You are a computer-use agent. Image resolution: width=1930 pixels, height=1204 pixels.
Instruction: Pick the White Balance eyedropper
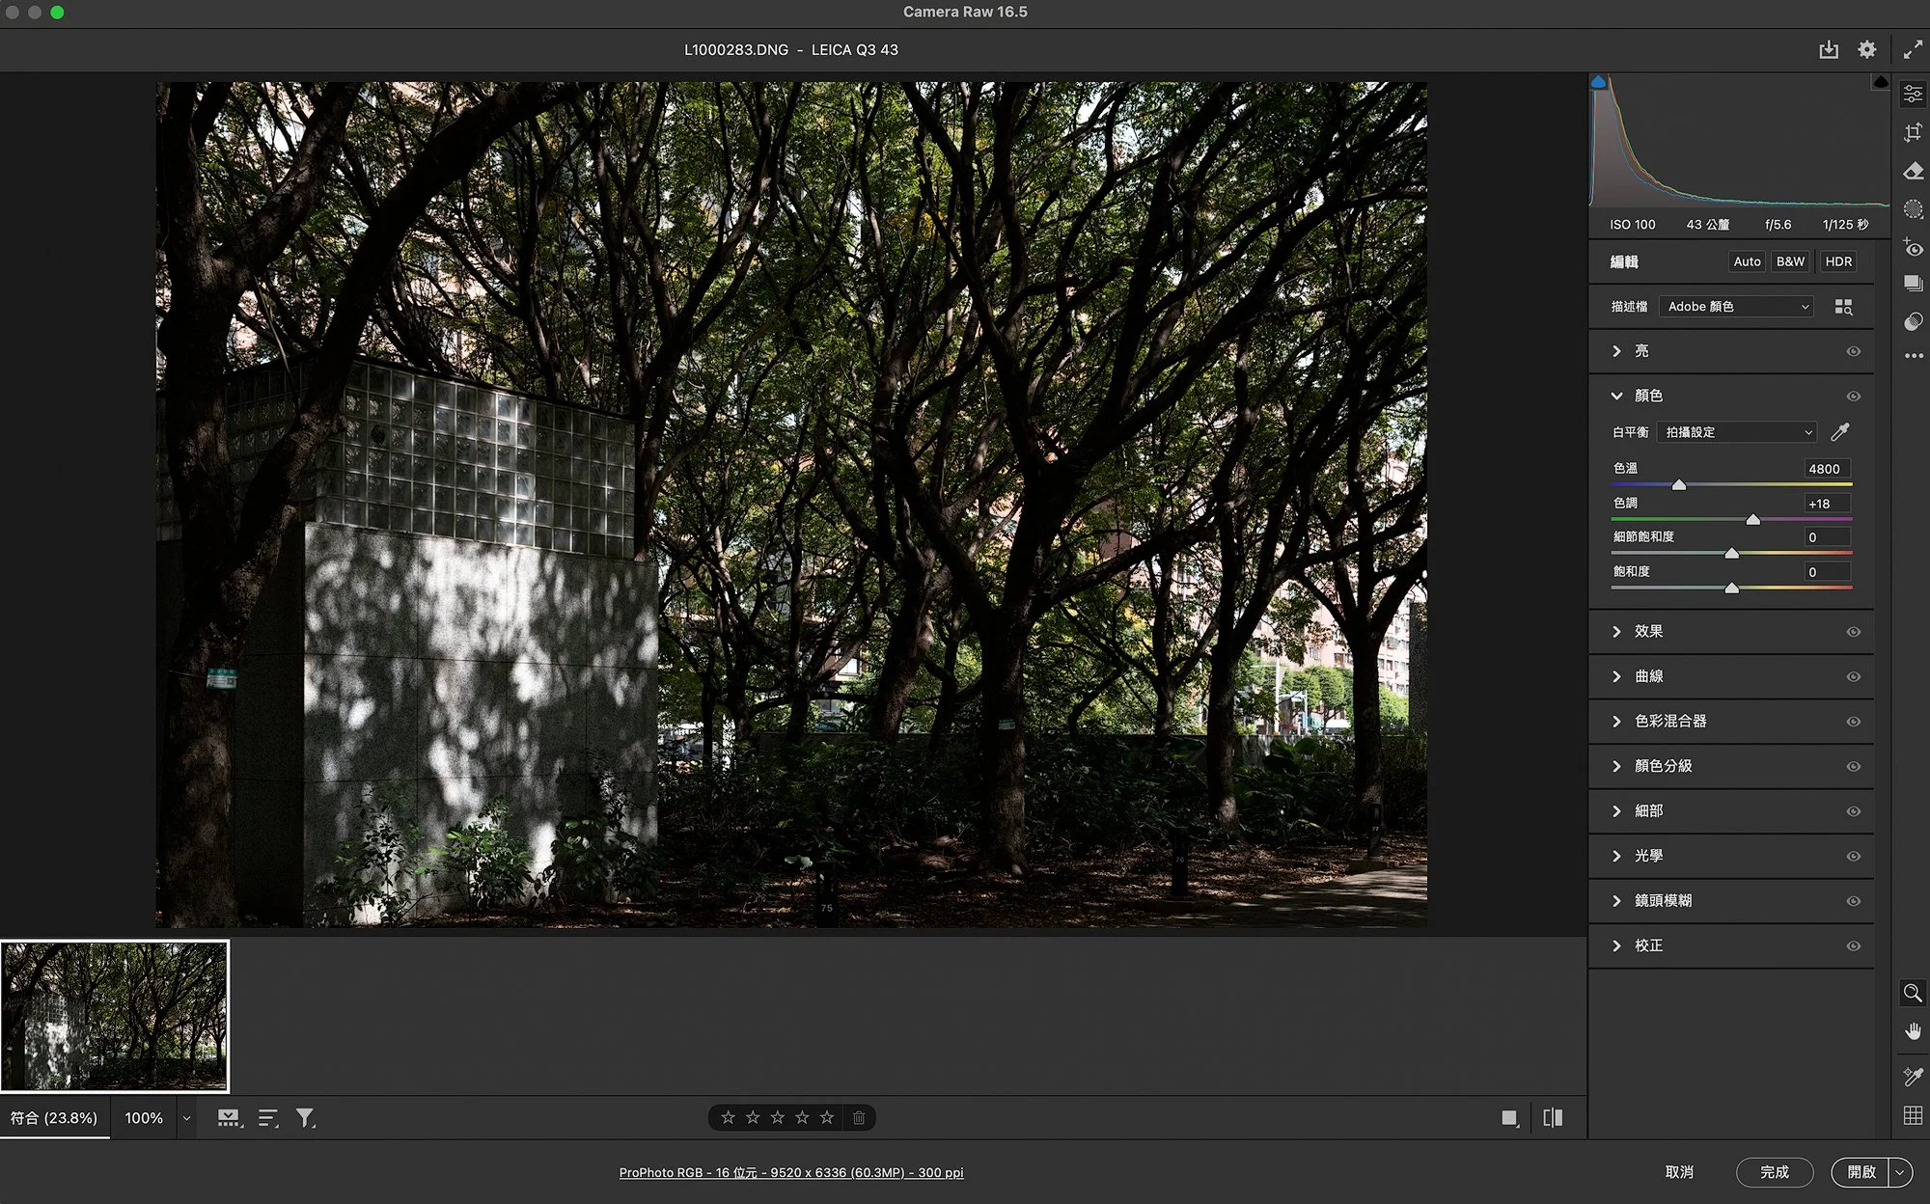pos(1840,431)
